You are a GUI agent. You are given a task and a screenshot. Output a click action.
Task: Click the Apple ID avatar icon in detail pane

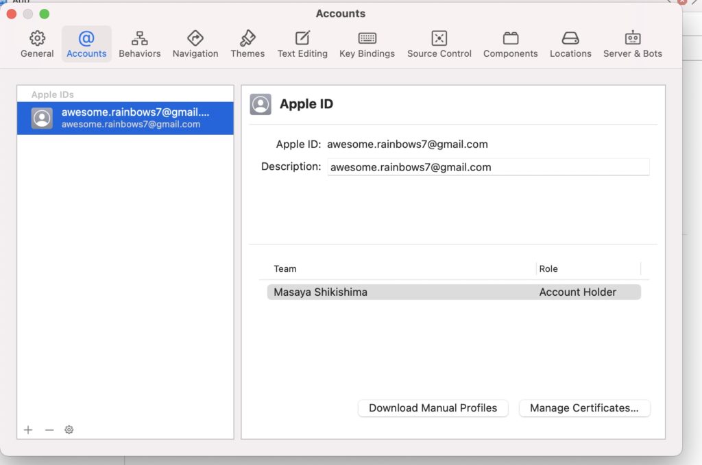261,104
